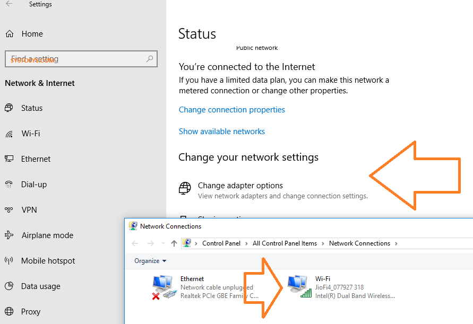Open the Status page in the sidebar

[32, 108]
